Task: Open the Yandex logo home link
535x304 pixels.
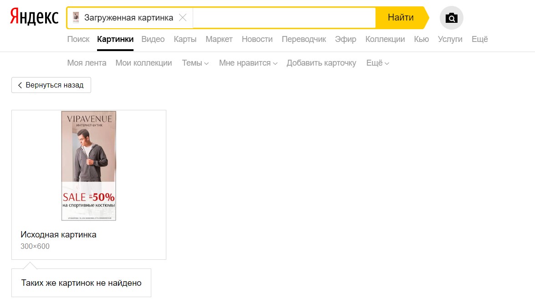Action: [x=34, y=17]
